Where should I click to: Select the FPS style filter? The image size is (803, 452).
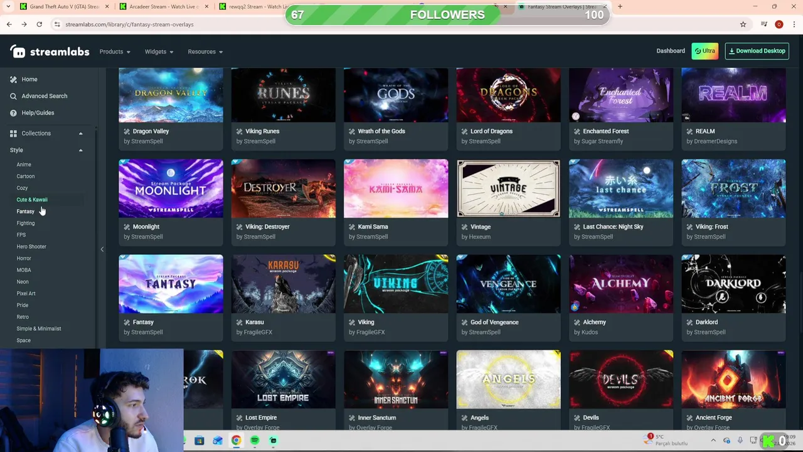(x=21, y=235)
